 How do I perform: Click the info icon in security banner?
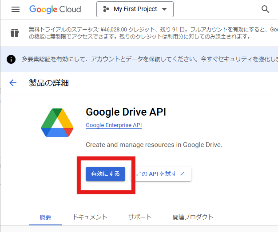point(11,59)
